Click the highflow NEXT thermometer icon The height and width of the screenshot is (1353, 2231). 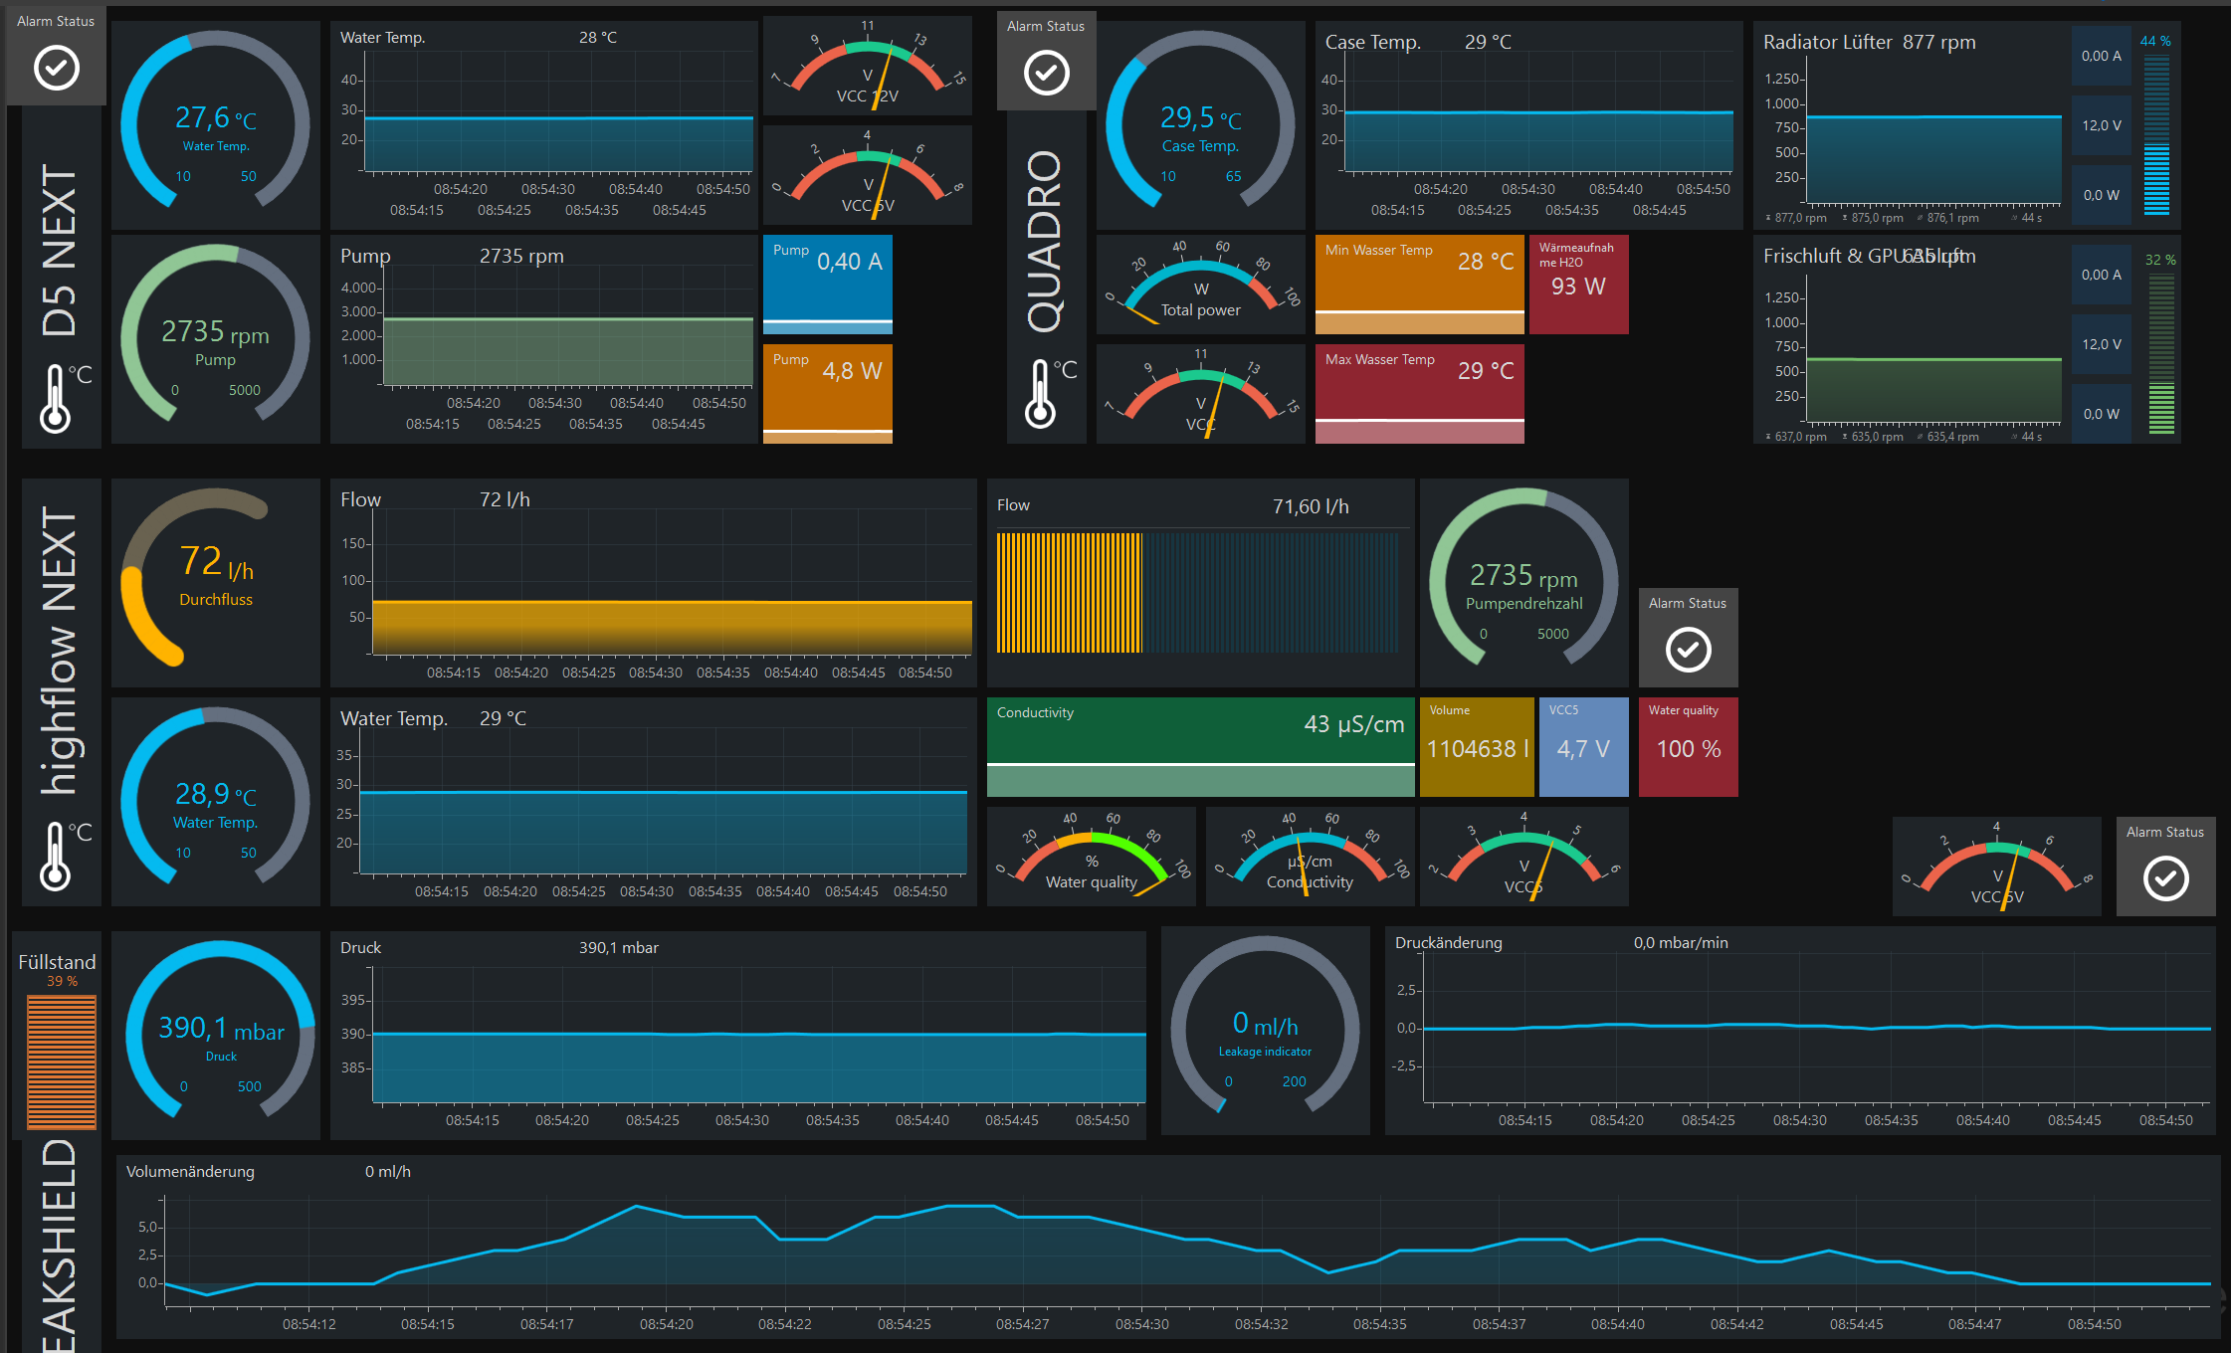(x=57, y=856)
